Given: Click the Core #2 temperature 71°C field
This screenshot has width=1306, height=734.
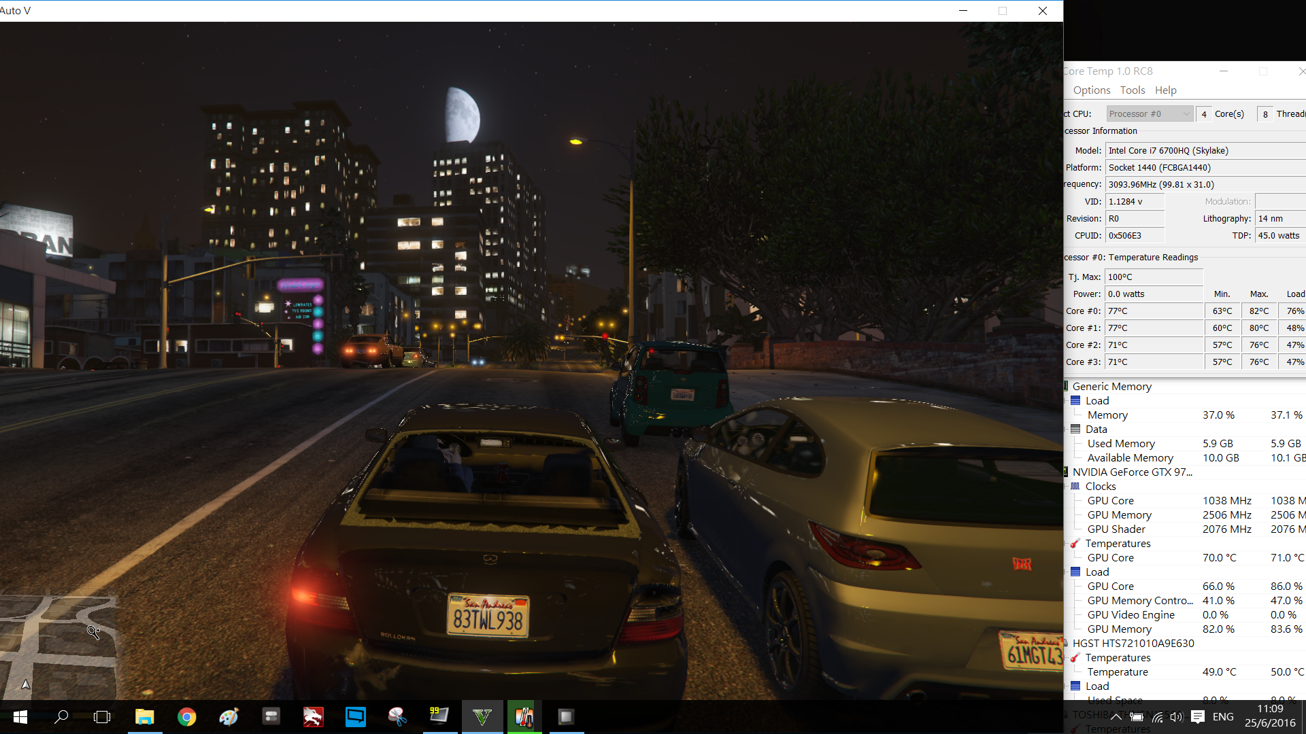Looking at the screenshot, I should pos(1154,345).
